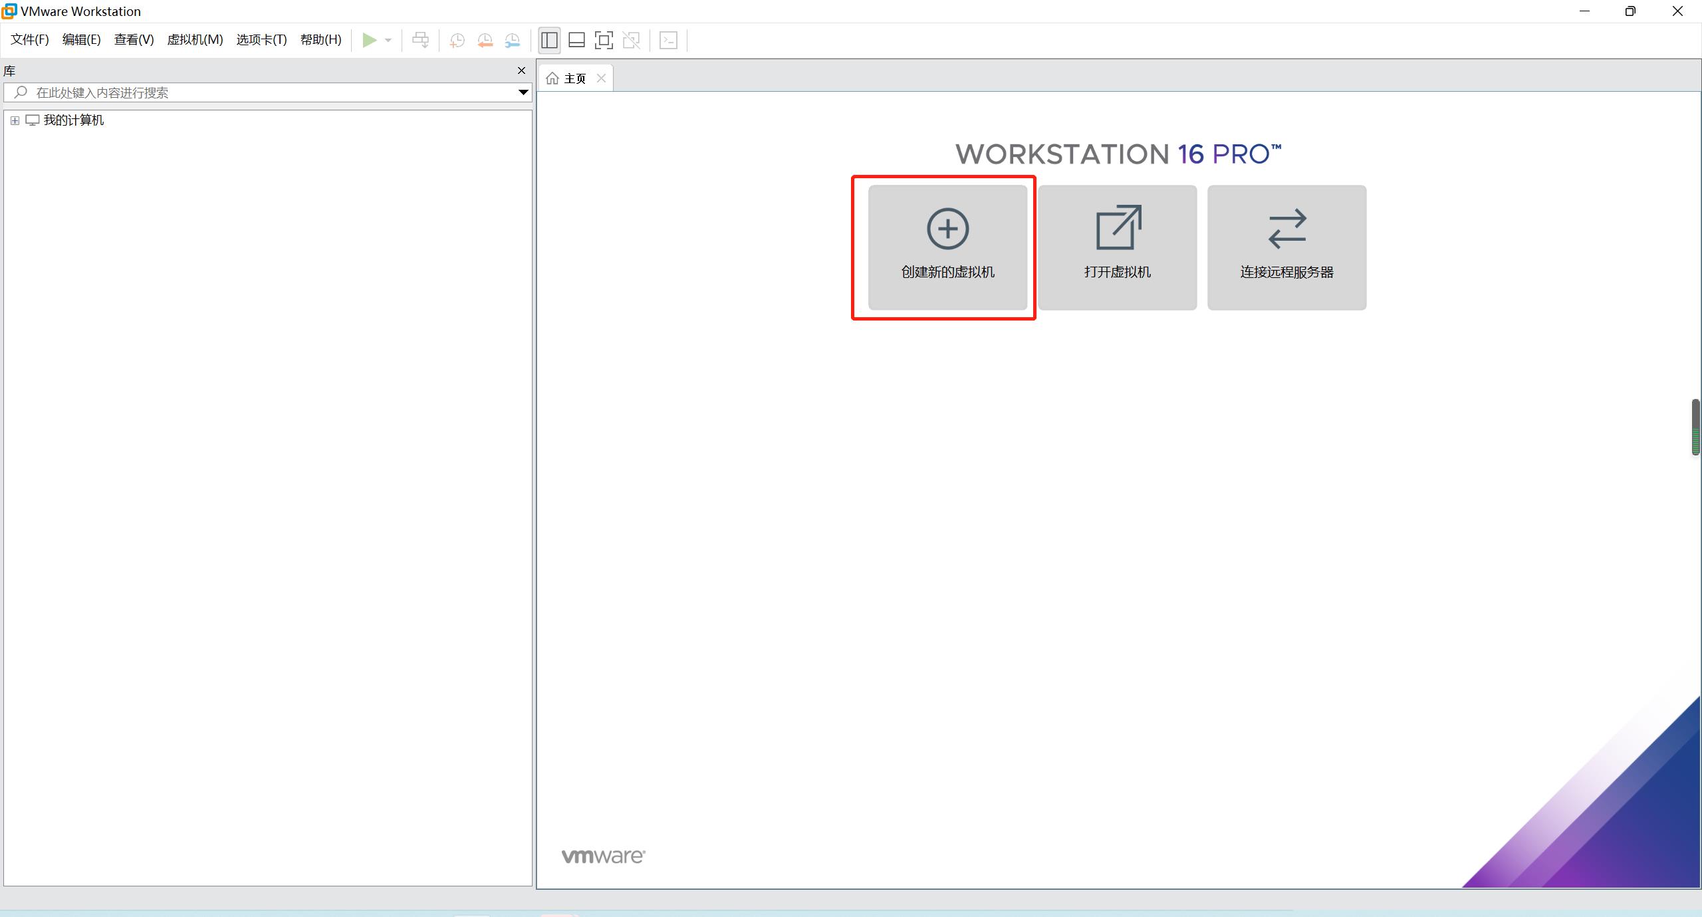Click the monitor icon beside 我的计算机
The image size is (1702, 917).
pos(32,120)
